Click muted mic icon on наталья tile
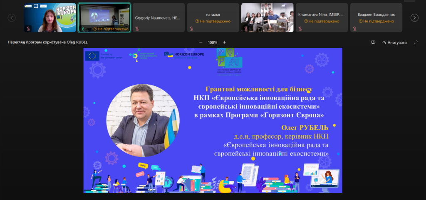The height and width of the screenshot is (200, 426). click(x=191, y=29)
